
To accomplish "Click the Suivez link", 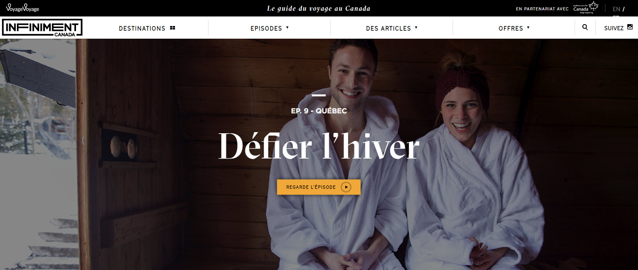I will (x=613, y=28).
